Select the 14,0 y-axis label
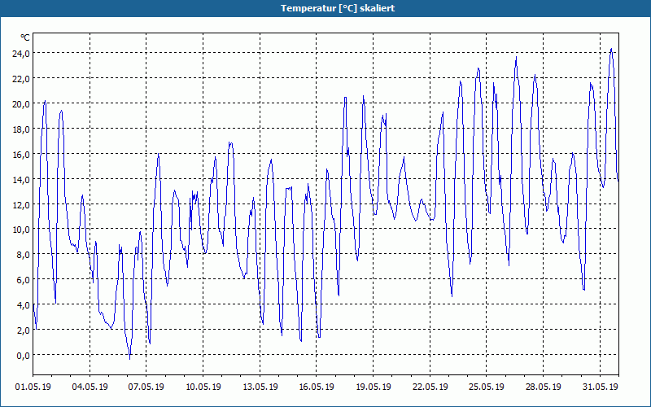This screenshot has height=407, width=651. 21,179
